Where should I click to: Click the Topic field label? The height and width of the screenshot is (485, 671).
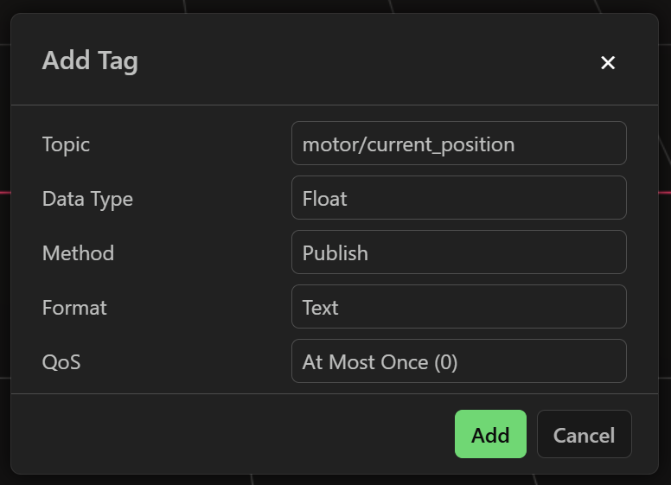point(66,144)
